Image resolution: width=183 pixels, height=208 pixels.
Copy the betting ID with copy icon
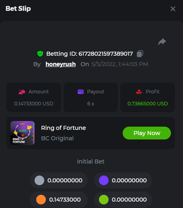(140, 54)
